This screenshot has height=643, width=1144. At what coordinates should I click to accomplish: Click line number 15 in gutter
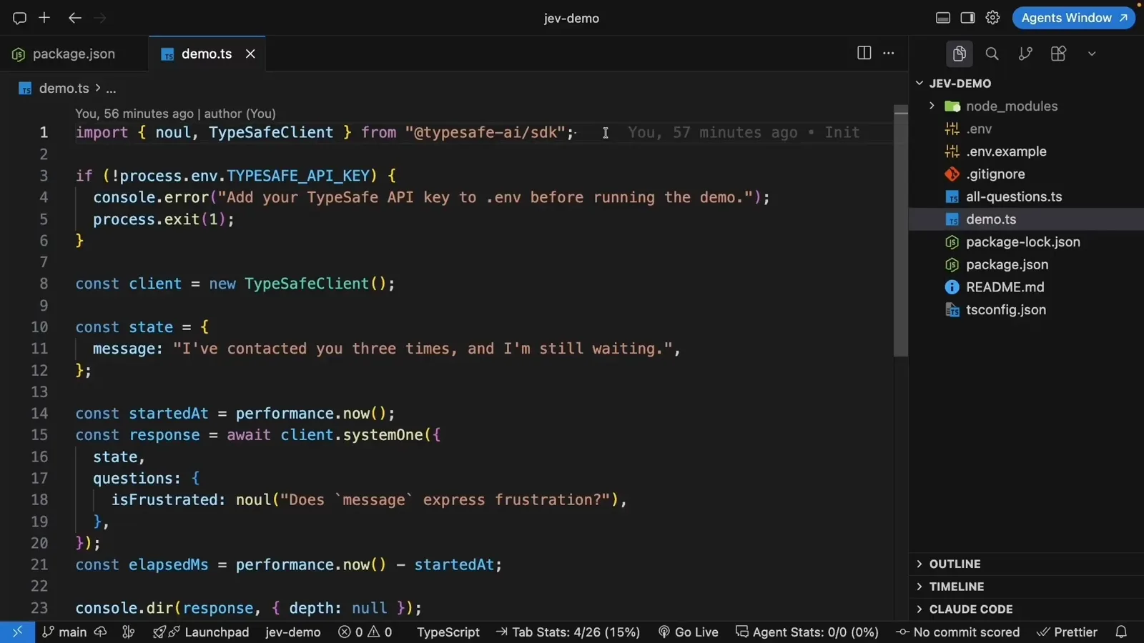(x=39, y=435)
